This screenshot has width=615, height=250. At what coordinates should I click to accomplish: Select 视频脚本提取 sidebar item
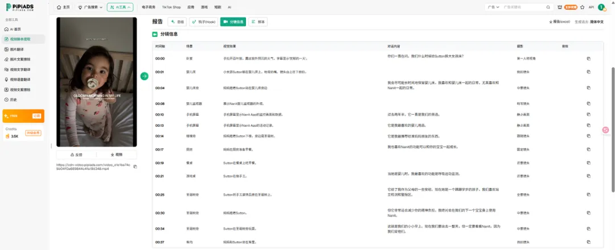pos(23,39)
